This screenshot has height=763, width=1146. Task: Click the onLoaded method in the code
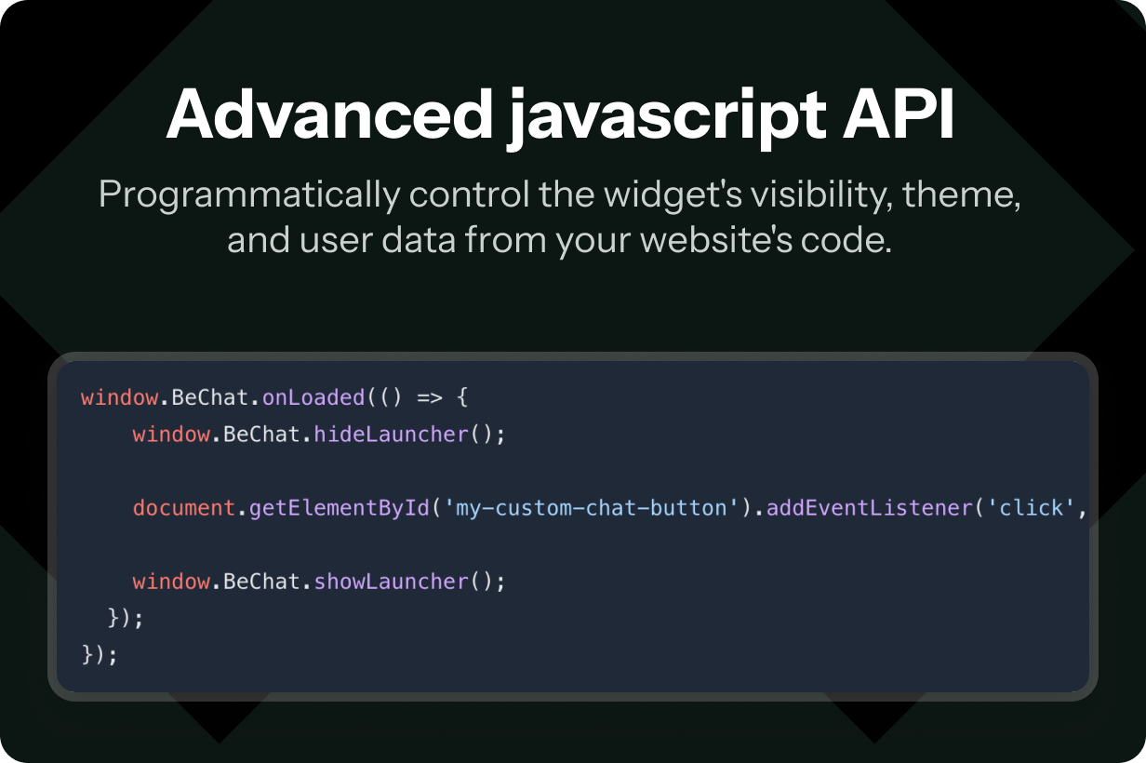click(313, 397)
